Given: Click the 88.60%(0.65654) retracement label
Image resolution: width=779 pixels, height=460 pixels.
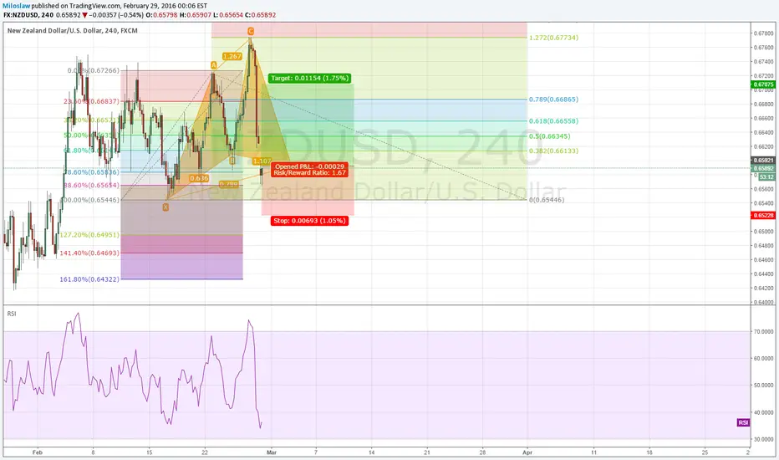Looking at the screenshot, I should point(91,185).
